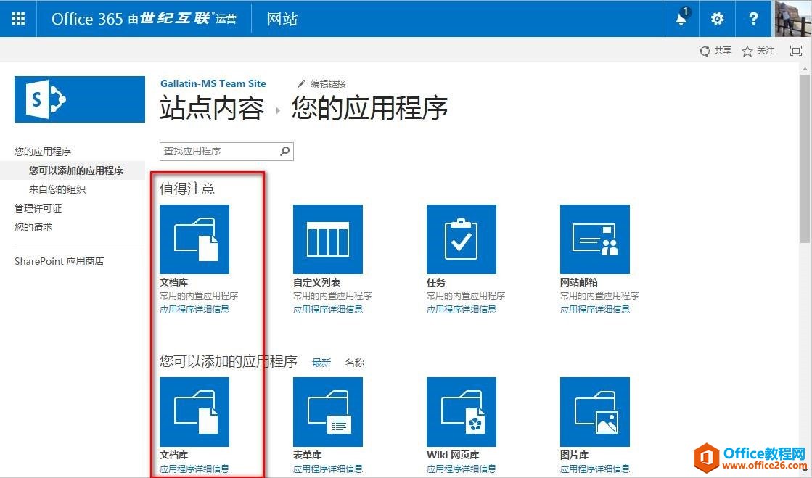The height and width of the screenshot is (478, 812).
Task: Open the user profile picture
Action: pos(793,19)
